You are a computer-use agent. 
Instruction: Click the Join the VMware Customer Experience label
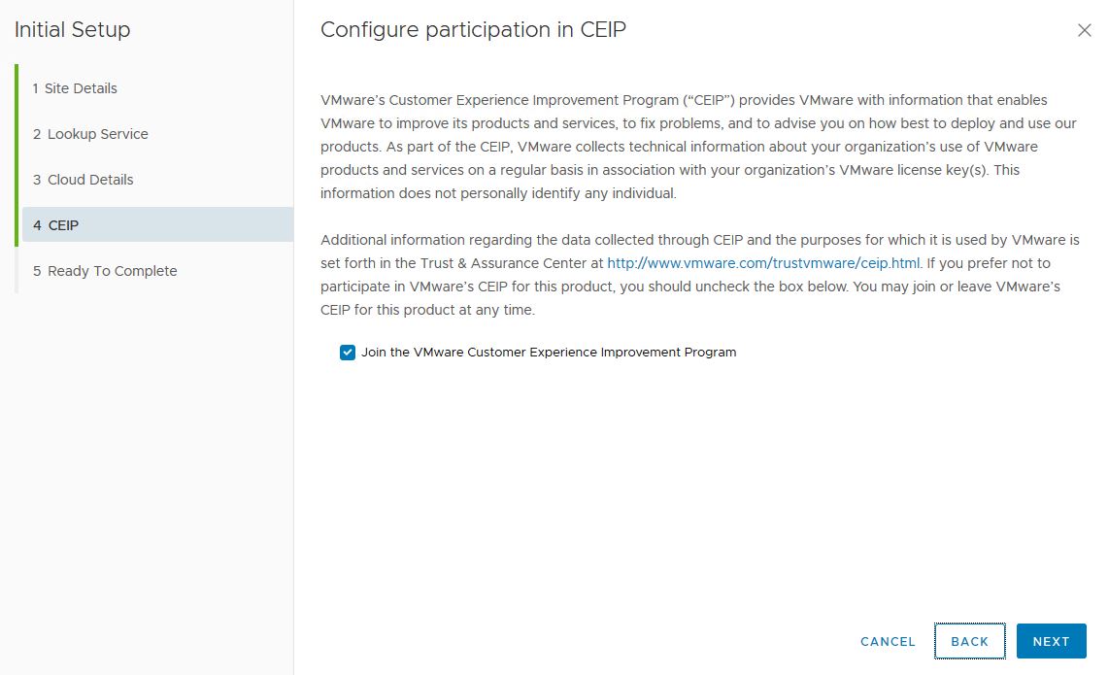549,353
